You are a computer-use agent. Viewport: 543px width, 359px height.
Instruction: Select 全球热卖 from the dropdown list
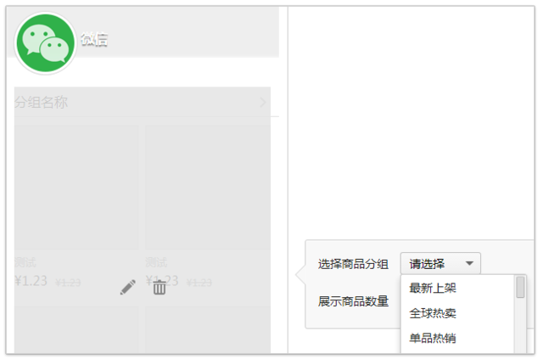coord(433,313)
